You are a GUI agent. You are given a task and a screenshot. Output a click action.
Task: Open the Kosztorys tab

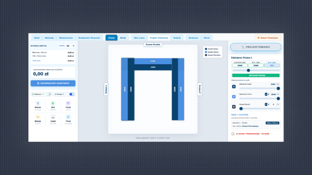(x=193, y=38)
